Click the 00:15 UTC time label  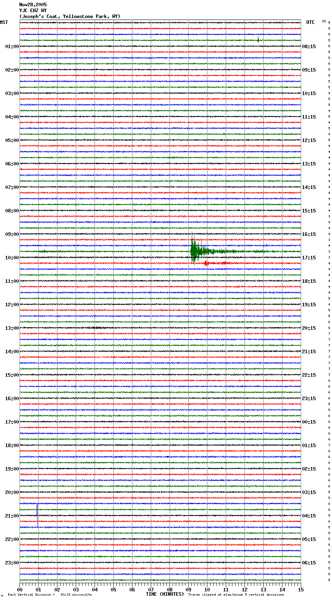coord(309,422)
